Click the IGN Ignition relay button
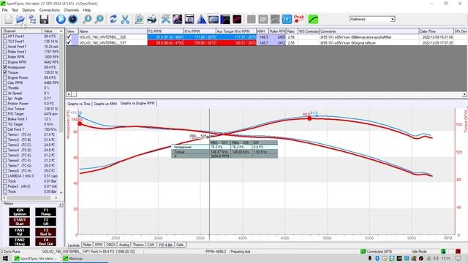 [20, 212]
